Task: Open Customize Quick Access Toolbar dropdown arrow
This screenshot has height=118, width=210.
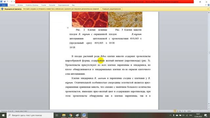Action: point(14,2)
